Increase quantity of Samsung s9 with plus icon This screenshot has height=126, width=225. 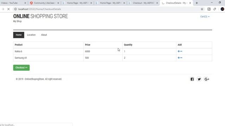[179, 58]
